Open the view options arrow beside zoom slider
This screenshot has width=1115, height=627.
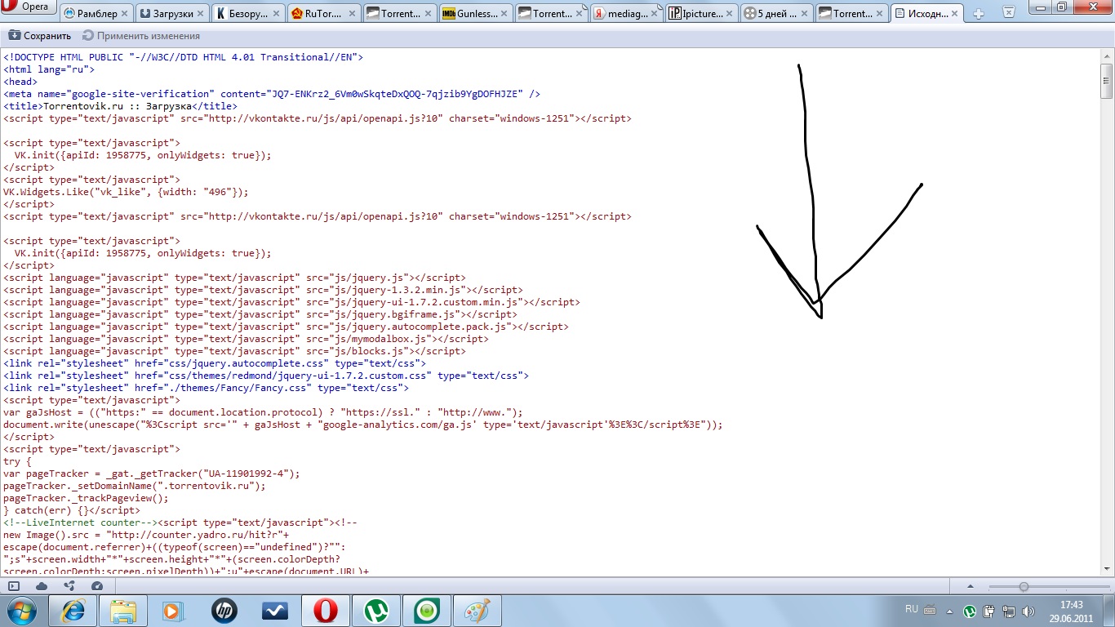click(x=971, y=586)
